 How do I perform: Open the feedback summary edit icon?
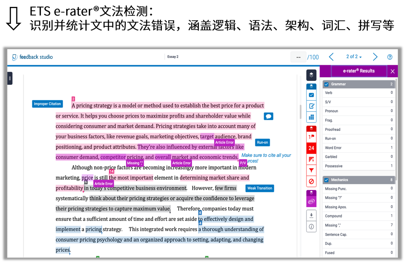click(x=311, y=106)
